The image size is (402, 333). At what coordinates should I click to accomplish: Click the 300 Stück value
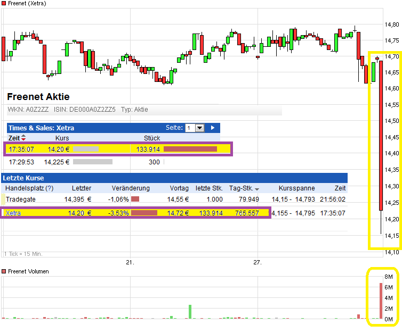tap(154, 162)
